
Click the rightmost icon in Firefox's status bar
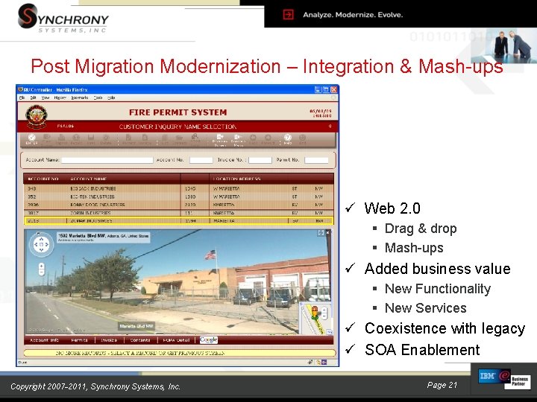324,363
